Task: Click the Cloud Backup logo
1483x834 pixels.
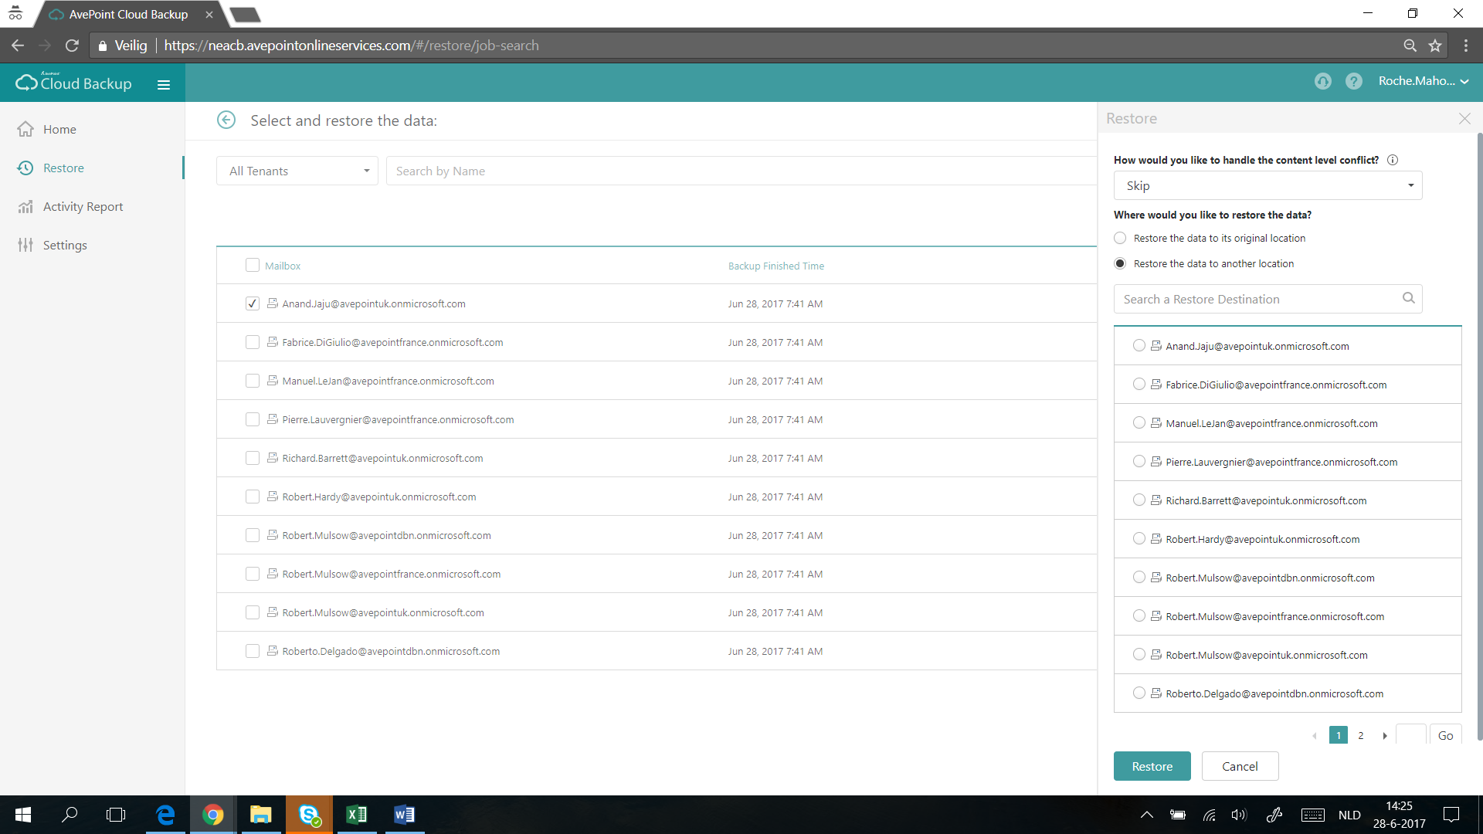Action: tap(74, 82)
